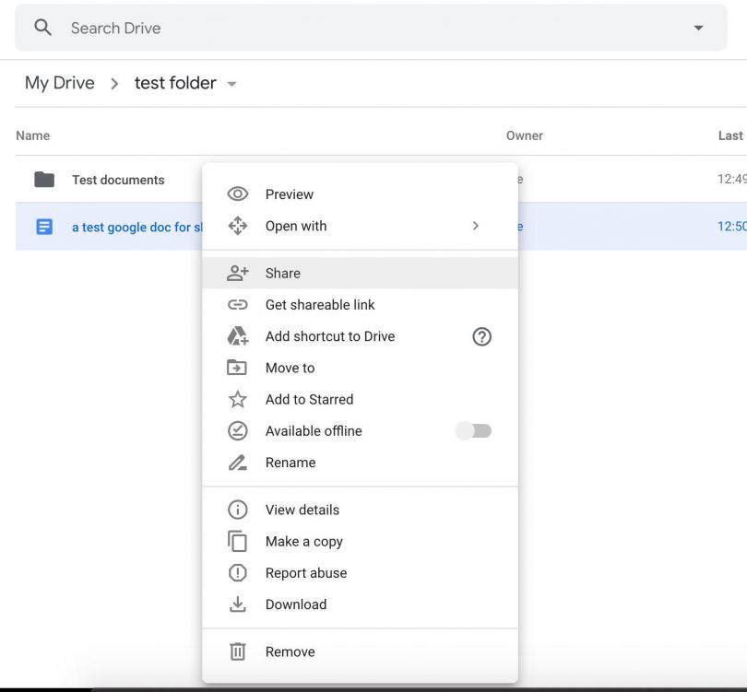Toggle Available offline switch
Screen dimensions: 747x692
click(x=473, y=430)
